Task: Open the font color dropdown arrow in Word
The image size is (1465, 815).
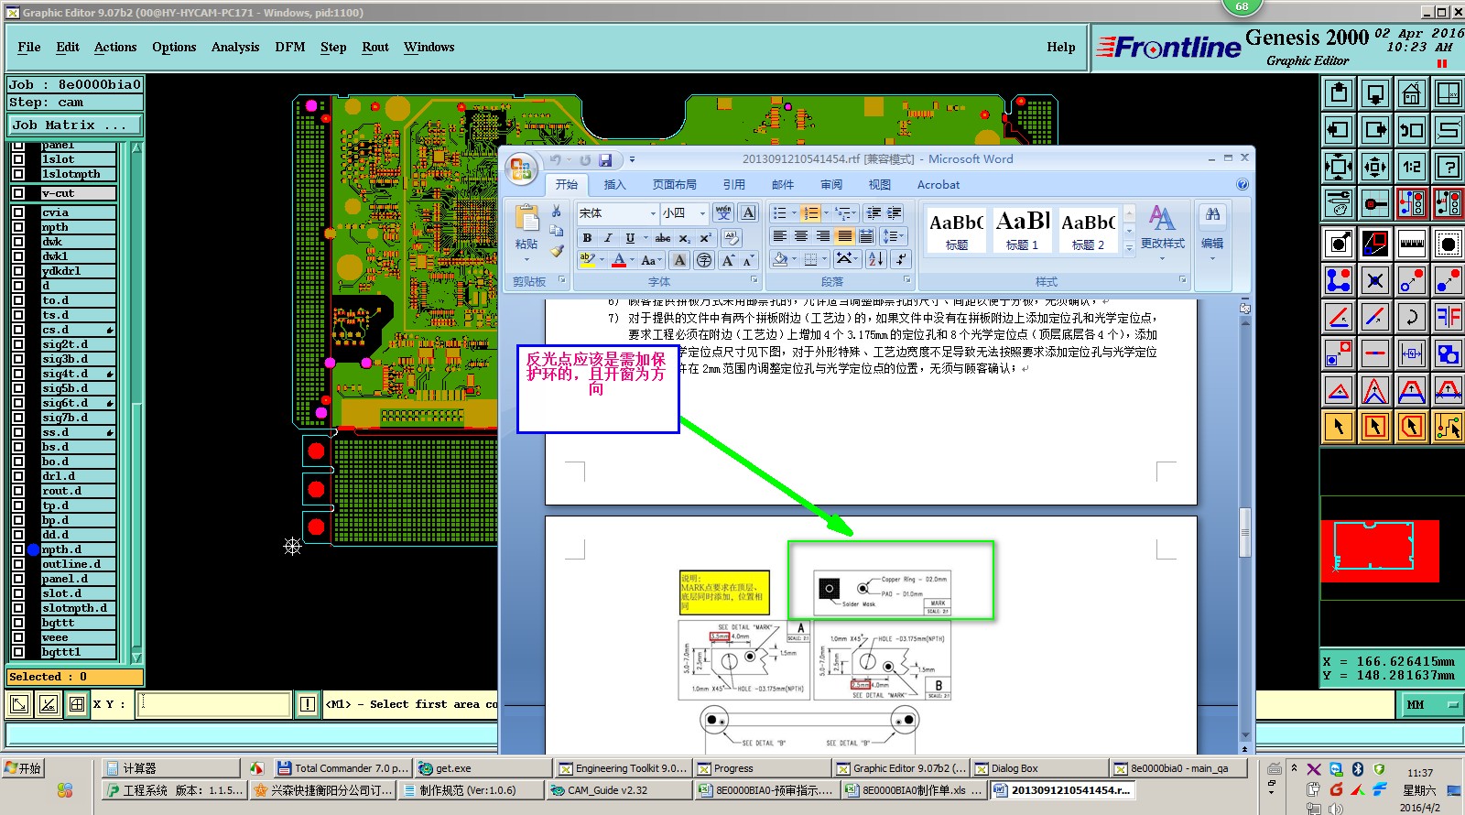Action: click(632, 260)
